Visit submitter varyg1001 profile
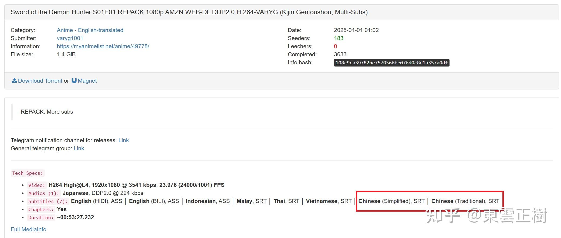 [70, 38]
